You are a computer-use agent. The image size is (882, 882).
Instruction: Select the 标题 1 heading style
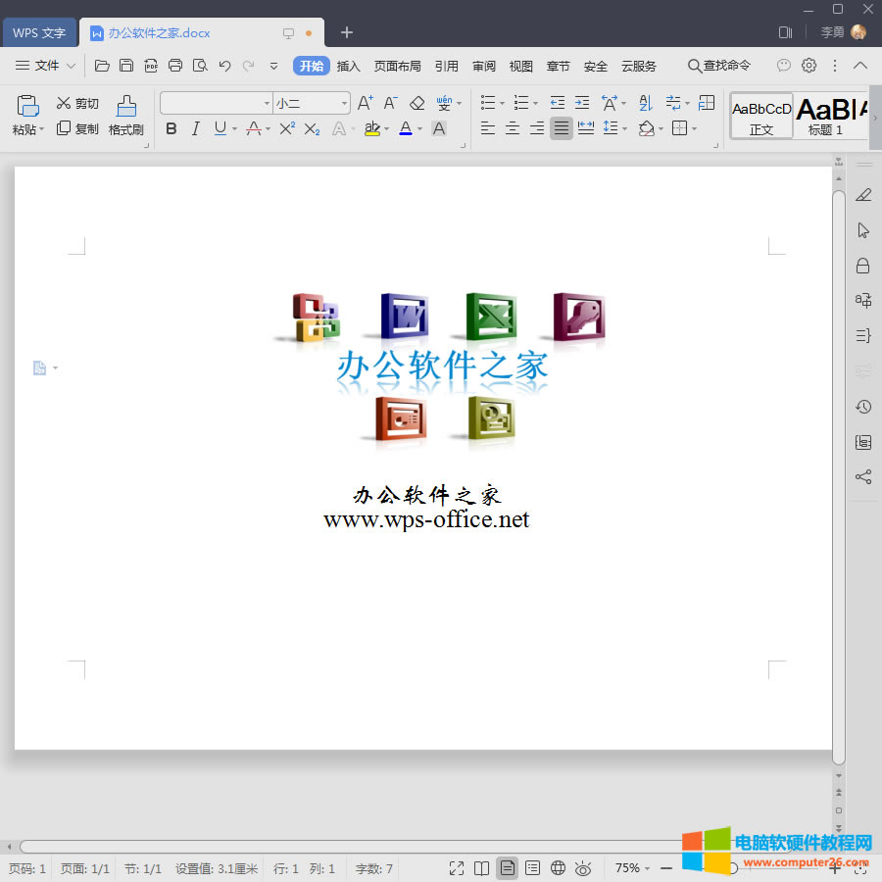tap(825, 116)
